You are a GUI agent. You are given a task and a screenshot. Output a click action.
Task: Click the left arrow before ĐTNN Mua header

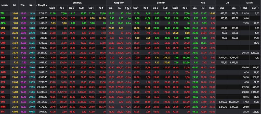tap(241, 8)
